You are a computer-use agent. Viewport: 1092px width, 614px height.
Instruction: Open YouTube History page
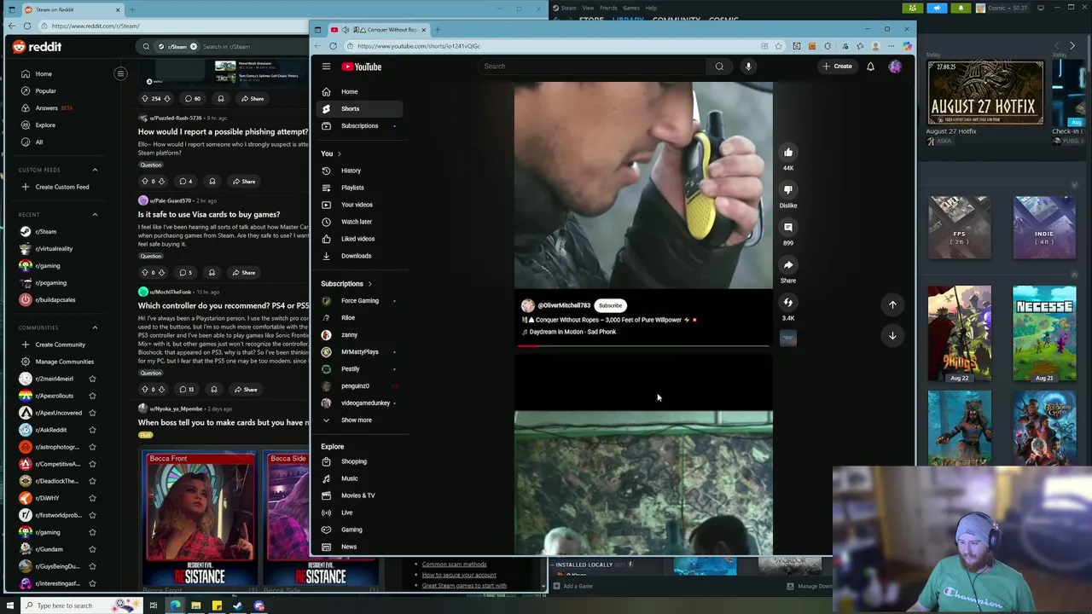click(359, 171)
